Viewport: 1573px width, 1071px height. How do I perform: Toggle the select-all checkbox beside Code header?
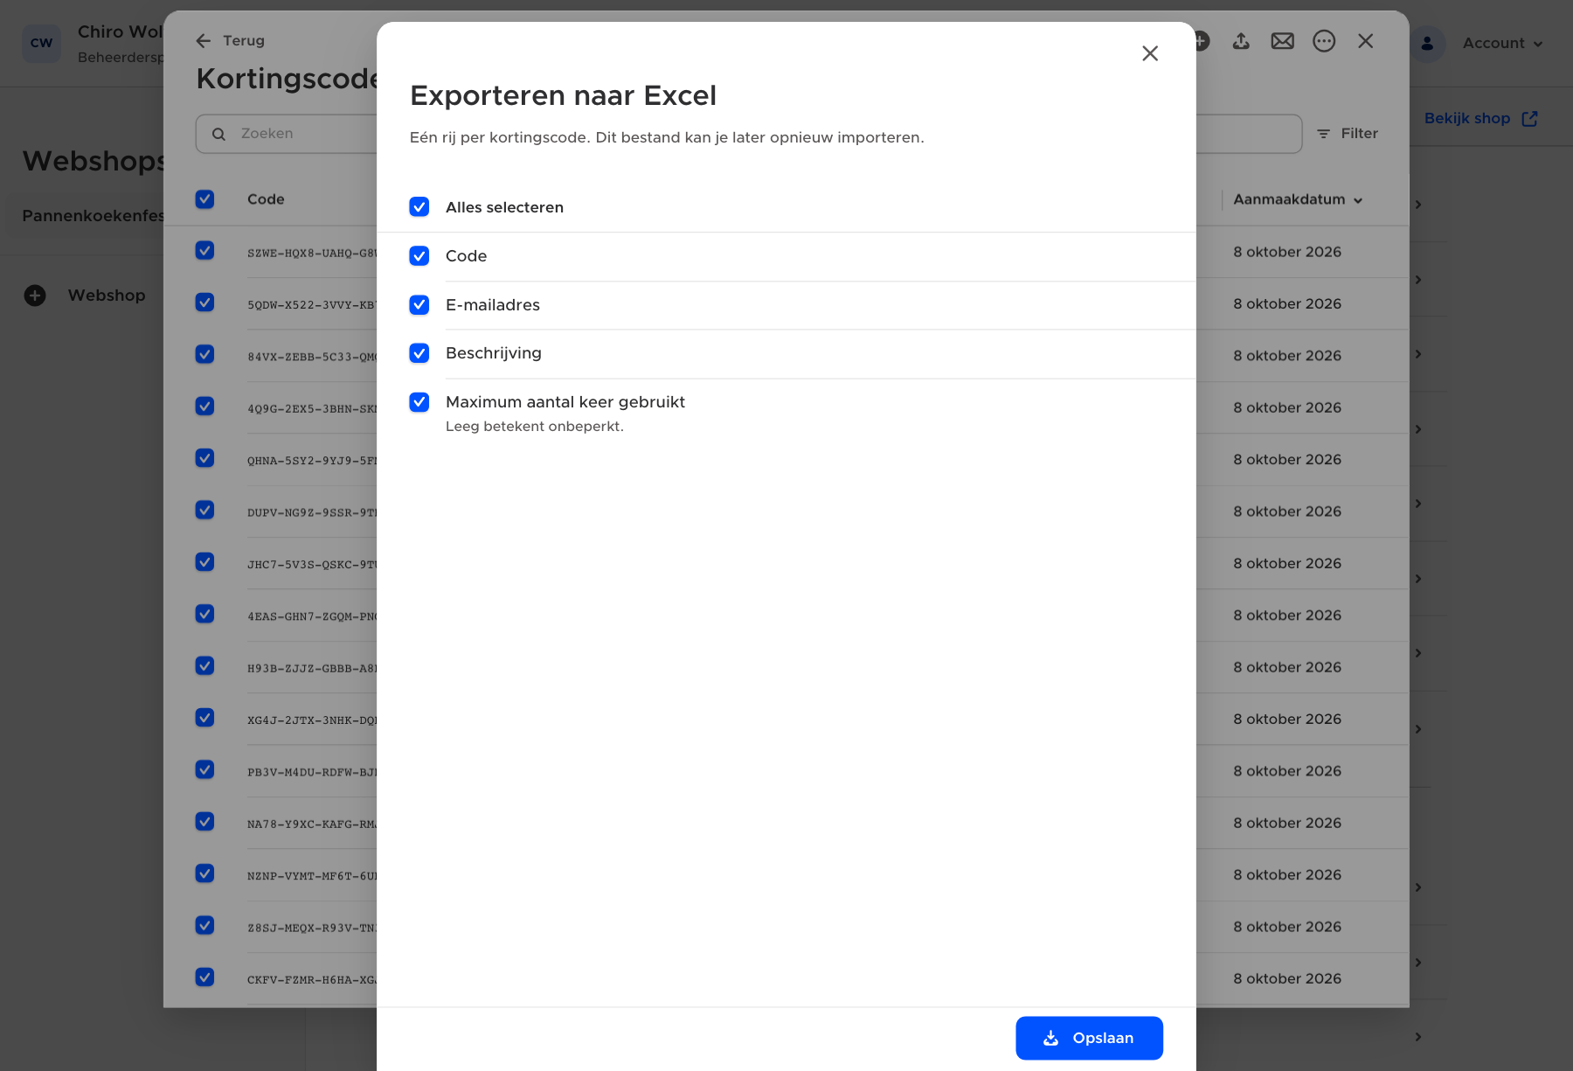tap(205, 199)
